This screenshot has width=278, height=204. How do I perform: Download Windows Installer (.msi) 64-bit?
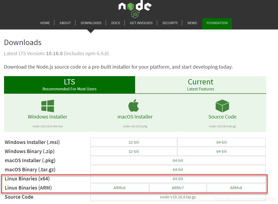tap(222, 142)
